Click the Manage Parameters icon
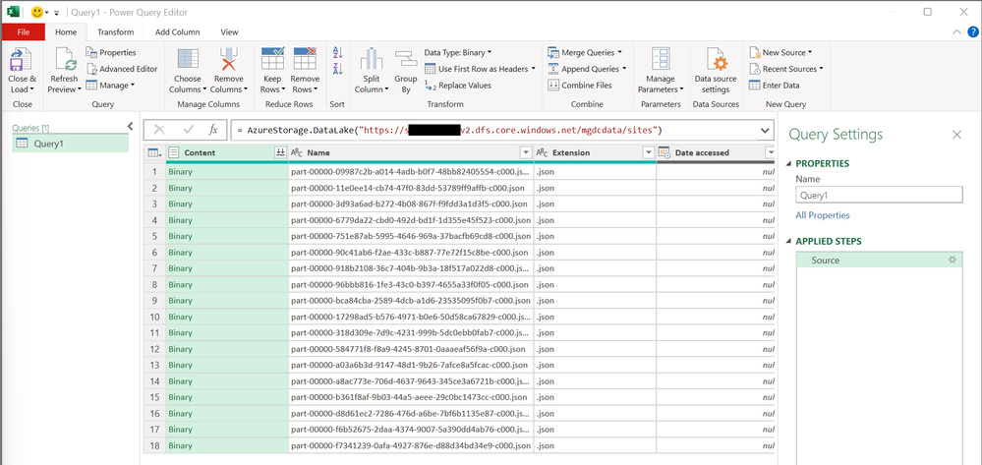This screenshot has width=982, height=465. (661, 60)
